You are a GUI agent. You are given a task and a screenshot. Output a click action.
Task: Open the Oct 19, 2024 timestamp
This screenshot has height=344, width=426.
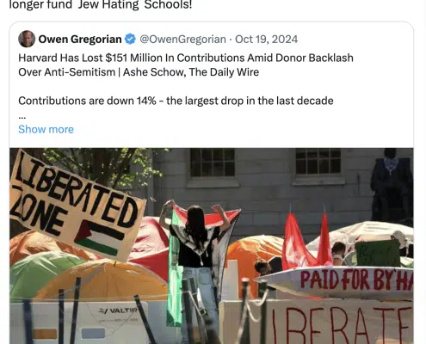coord(266,40)
